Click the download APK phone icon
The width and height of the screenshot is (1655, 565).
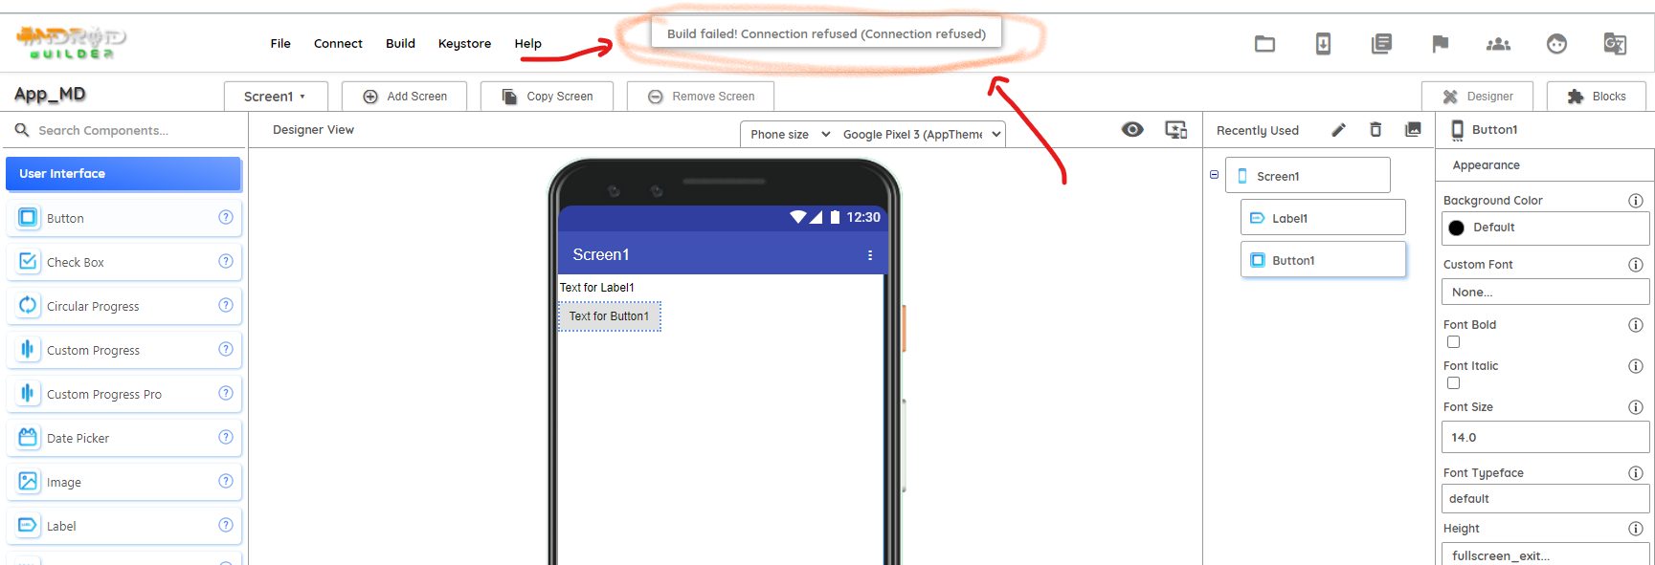pyautogui.click(x=1323, y=44)
